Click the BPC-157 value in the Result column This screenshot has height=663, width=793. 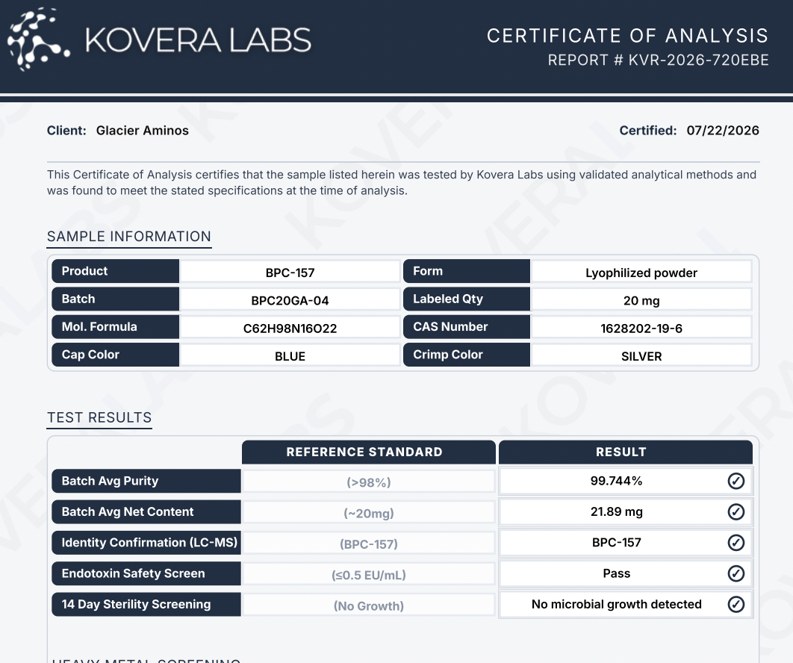pos(617,543)
